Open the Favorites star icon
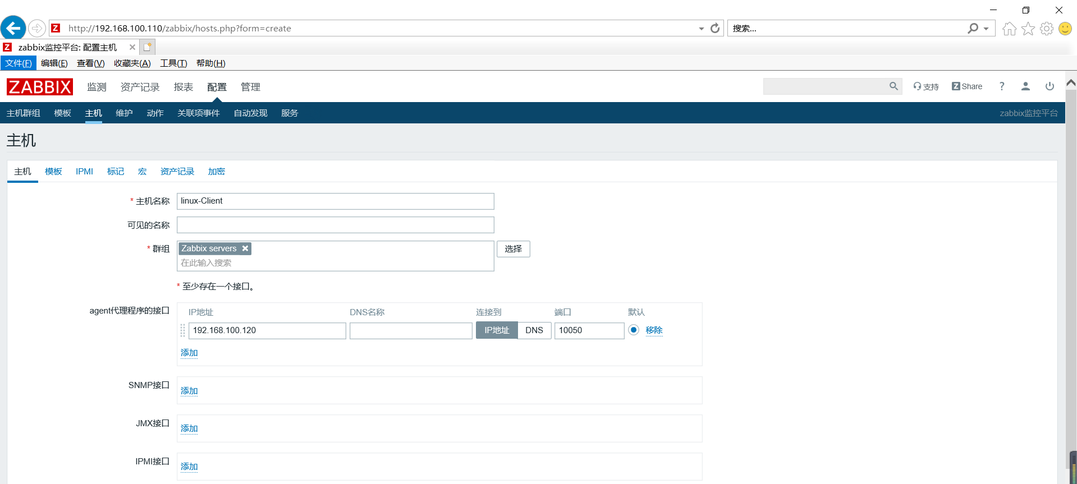This screenshot has width=1077, height=484. tap(1028, 29)
